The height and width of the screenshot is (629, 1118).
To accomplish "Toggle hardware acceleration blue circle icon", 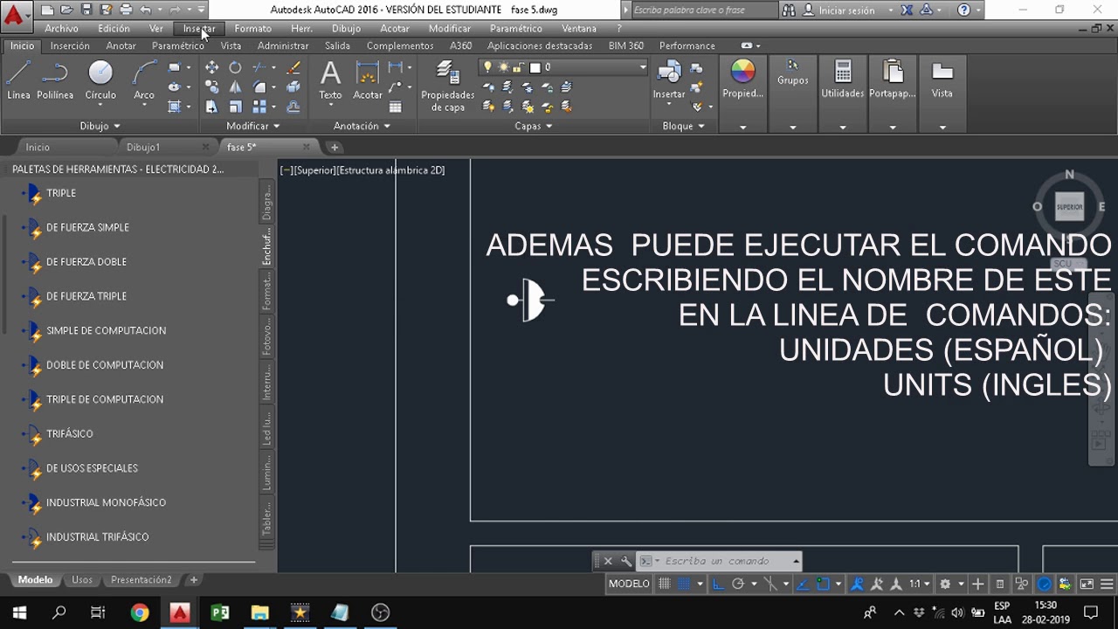I will click(1044, 584).
